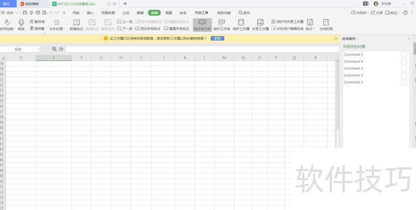Toggle visibility checkbox for Comment 1

click(x=404, y=82)
